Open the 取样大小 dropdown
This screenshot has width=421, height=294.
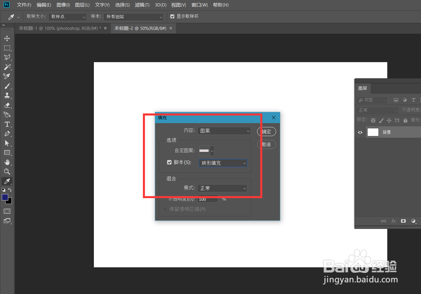point(67,17)
